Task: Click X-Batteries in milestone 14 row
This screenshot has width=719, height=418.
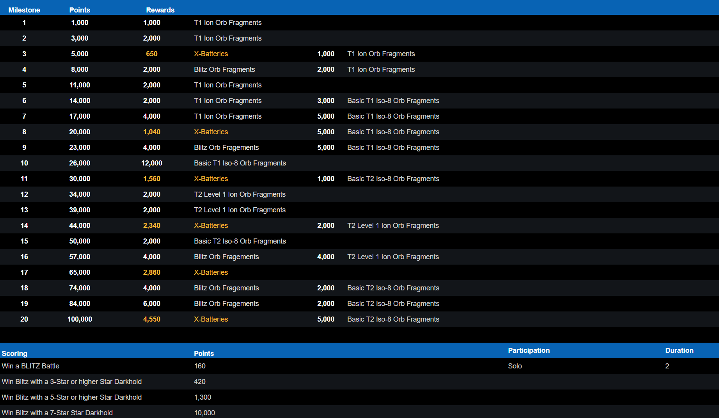Action: click(211, 226)
